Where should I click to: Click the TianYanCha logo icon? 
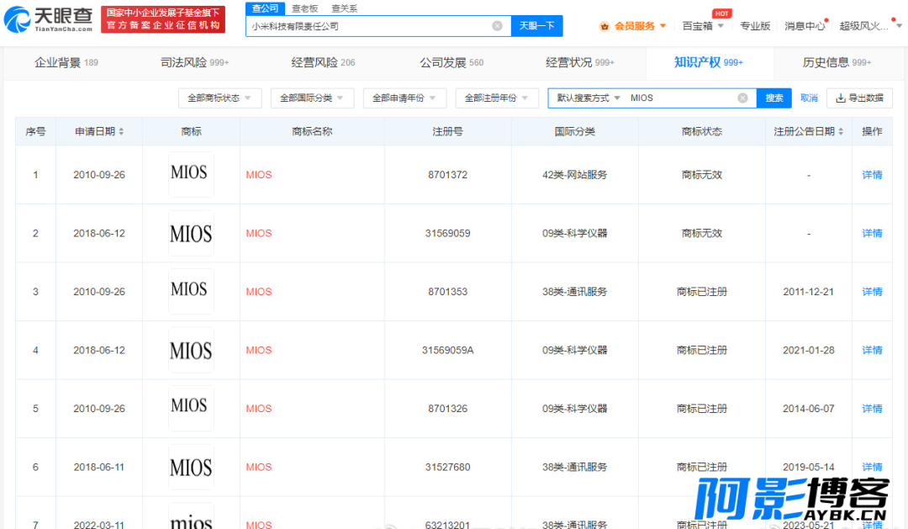[18, 19]
